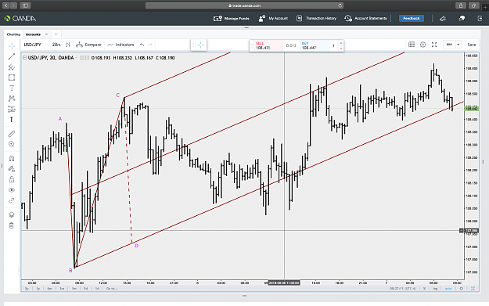Set chart range to 5d
The width and height of the screenshot is (489, 306).
(x=85, y=289)
